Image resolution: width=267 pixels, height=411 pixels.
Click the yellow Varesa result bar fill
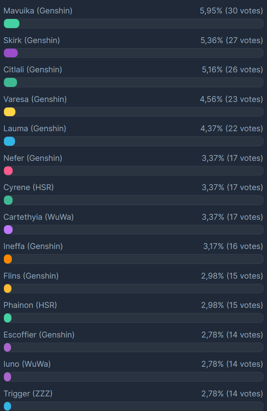click(9, 112)
